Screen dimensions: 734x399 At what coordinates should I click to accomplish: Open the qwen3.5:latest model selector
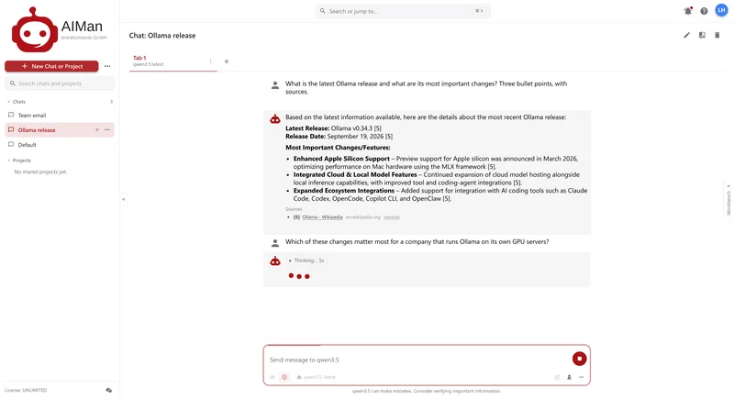tap(317, 377)
